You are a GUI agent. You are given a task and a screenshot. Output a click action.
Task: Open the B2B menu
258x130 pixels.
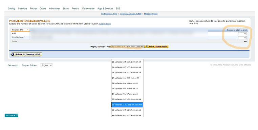pyautogui.click(x=118, y=8)
